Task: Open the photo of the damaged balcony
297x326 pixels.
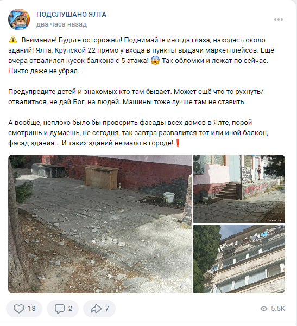Action: (x=239, y=259)
